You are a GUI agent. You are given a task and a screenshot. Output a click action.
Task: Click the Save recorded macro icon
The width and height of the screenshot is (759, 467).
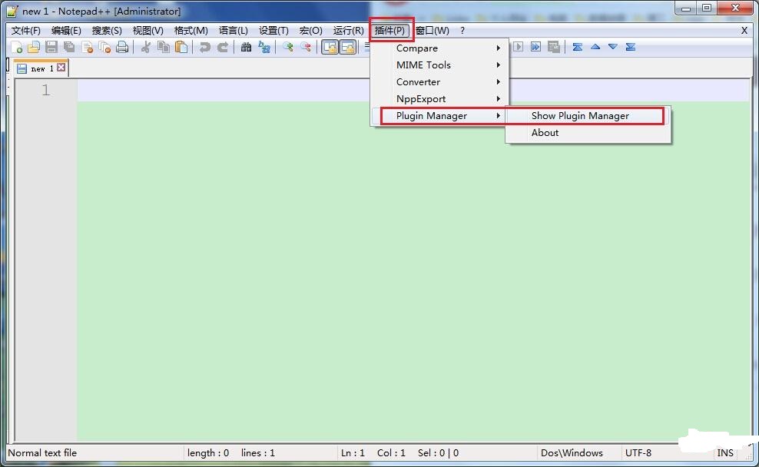554,47
